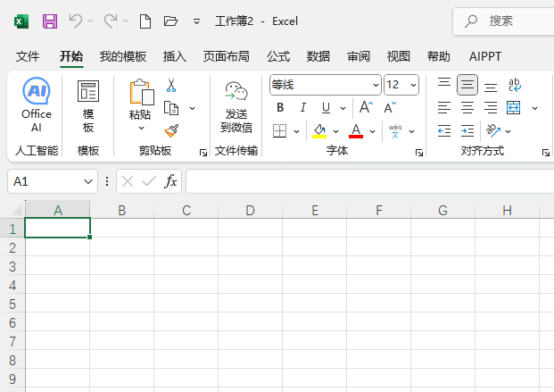Create a new blank workbook icon
Viewport: 554px width, 392px height.
tap(145, 21)
